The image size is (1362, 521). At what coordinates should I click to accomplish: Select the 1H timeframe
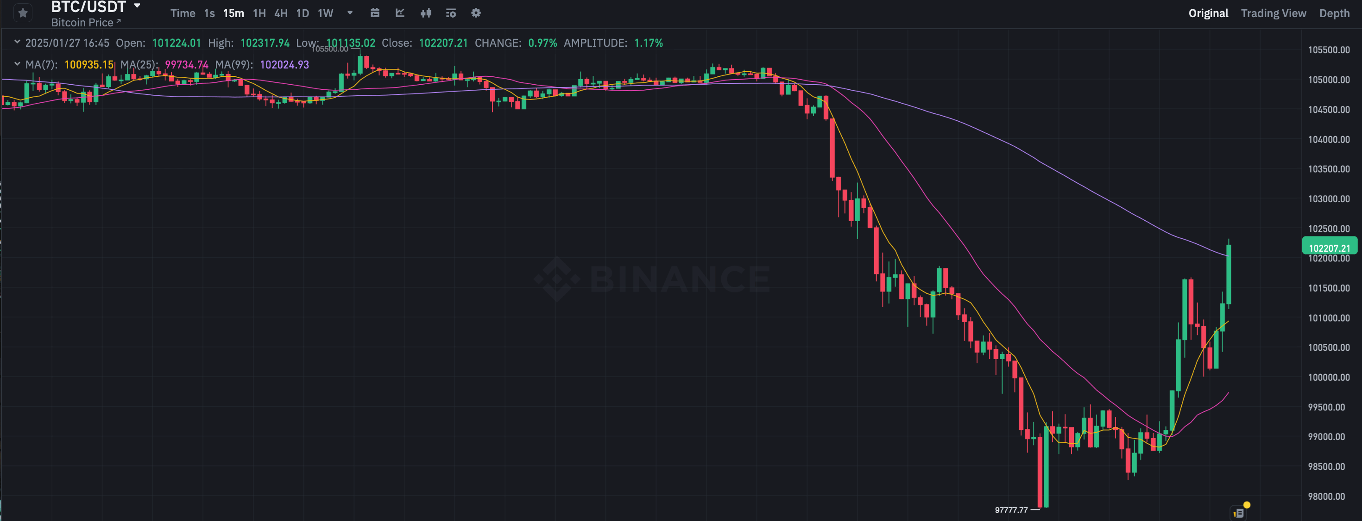pyautogui.click(x=259, y=13)
